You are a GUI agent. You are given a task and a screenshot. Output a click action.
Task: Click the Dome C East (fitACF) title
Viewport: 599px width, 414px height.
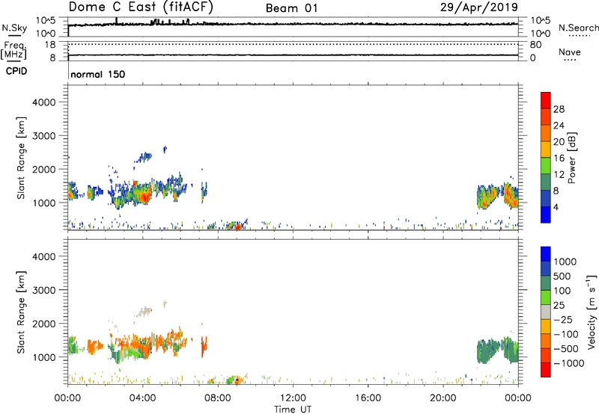[141, 7]
